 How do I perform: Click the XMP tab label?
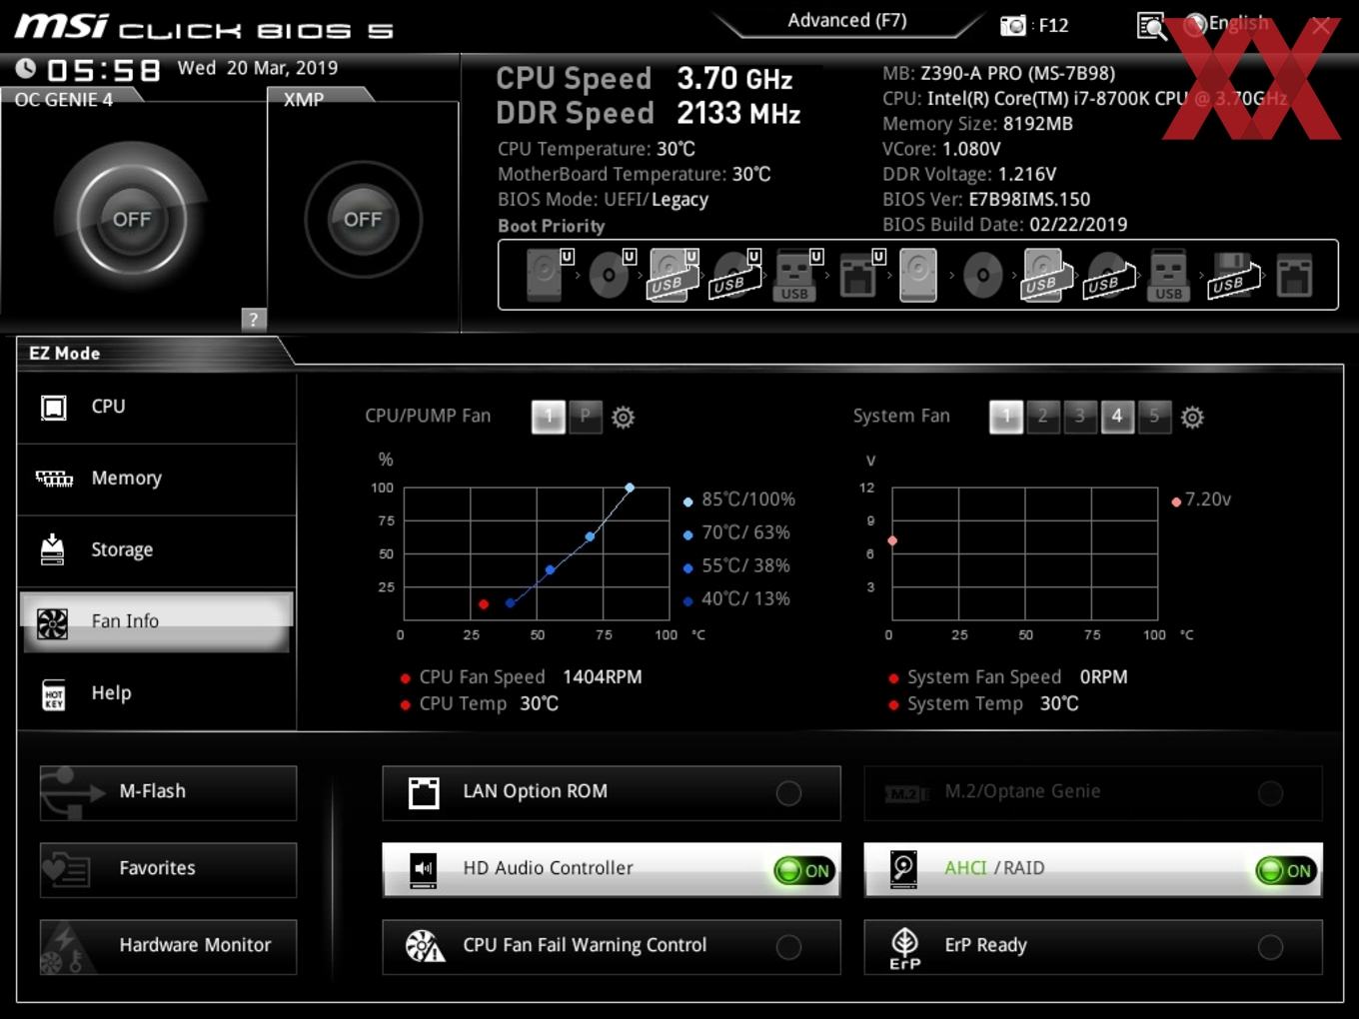click(304, 99)
